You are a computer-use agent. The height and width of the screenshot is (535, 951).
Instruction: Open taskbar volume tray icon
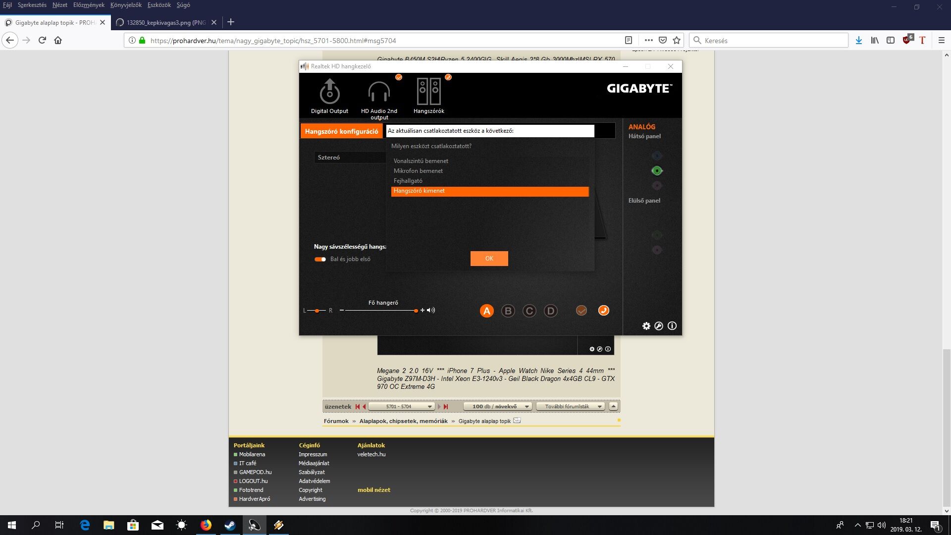882,525
